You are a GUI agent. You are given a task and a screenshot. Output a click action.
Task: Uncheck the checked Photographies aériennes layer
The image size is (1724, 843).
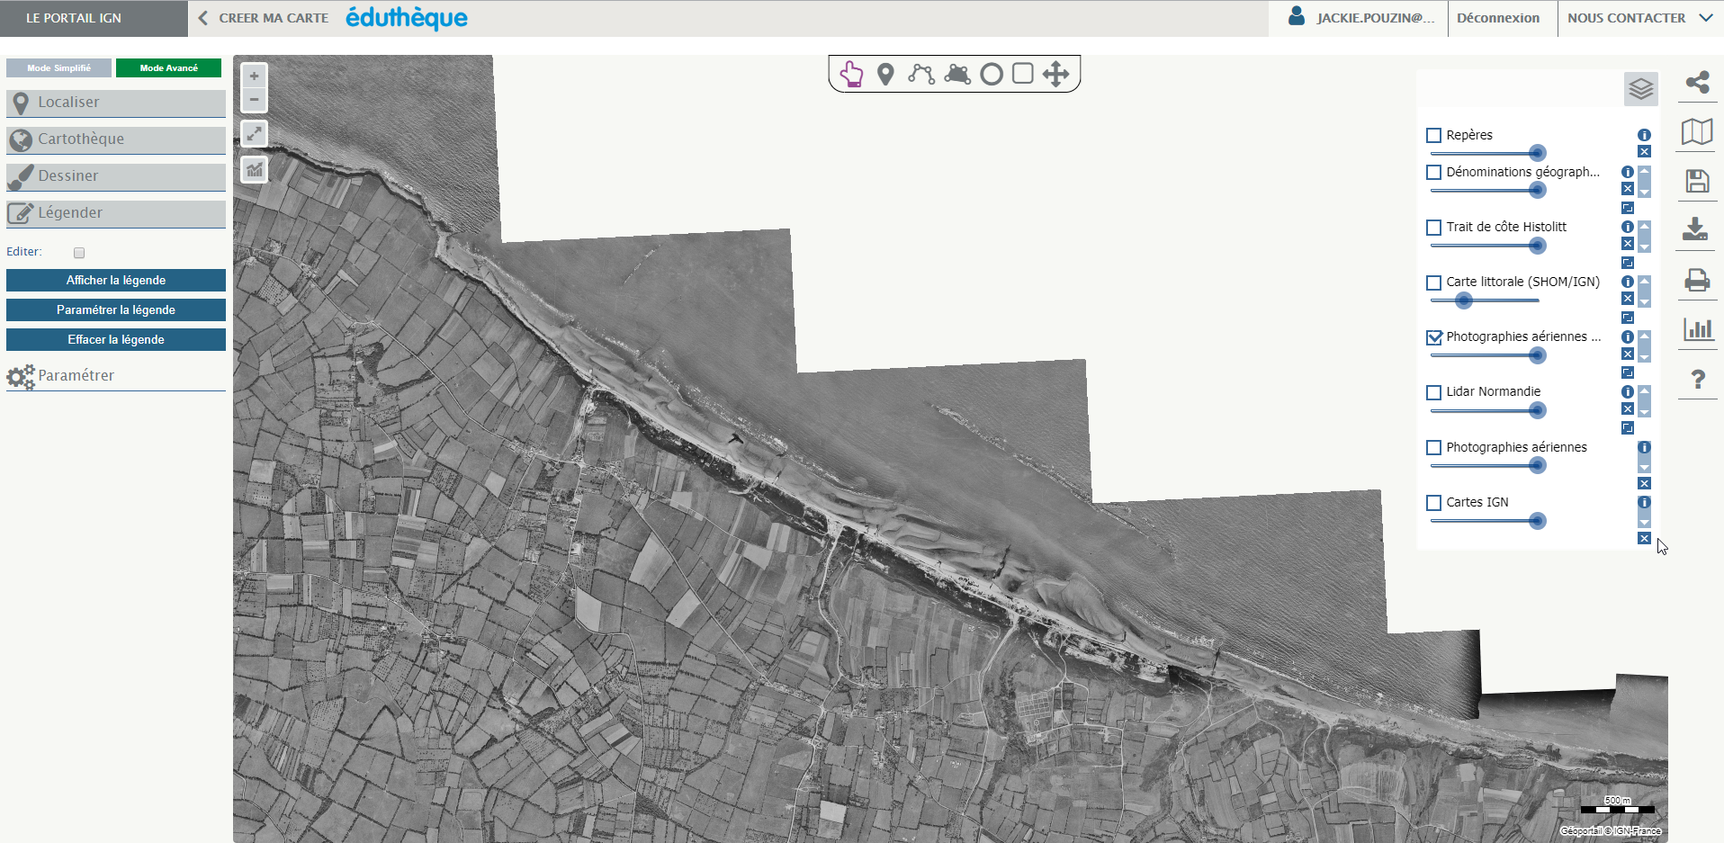1434,337
